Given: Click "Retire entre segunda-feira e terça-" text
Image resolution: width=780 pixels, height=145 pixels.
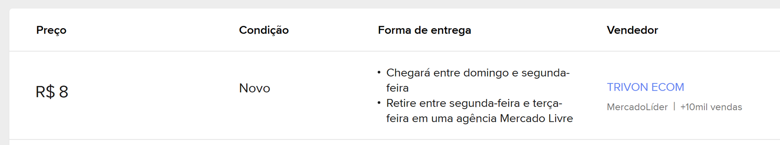Looking at the screenshot, I should [474, 104].
